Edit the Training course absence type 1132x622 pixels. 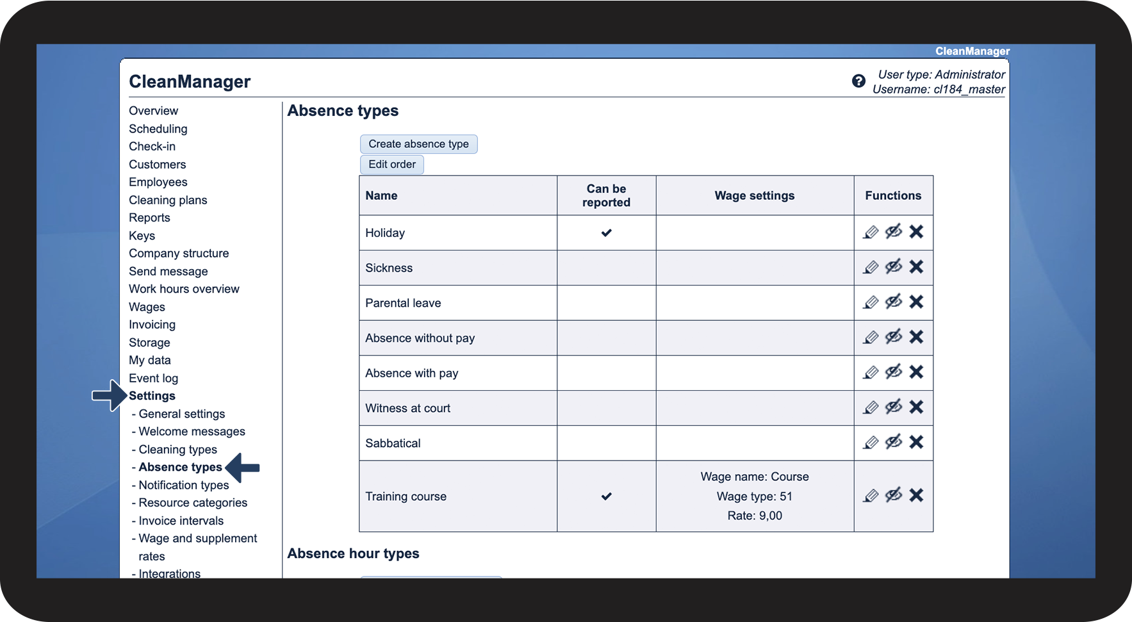pos(871,495)
